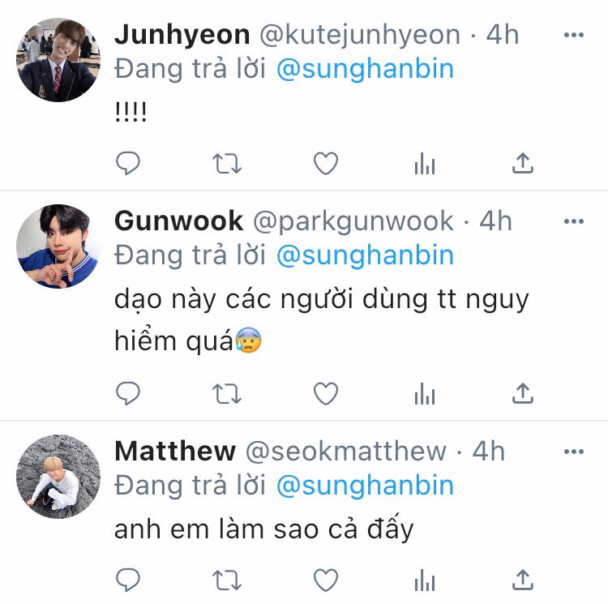Share Junhyeon's tweet
608x604 pixels.
click(x=523, y=163)
